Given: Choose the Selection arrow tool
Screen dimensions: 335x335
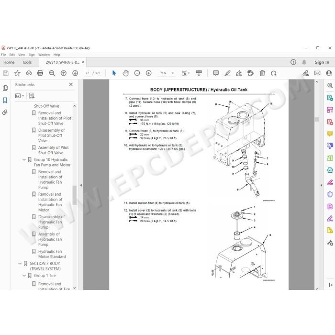Looking at the screenshot, I should [x=114, y=73].
